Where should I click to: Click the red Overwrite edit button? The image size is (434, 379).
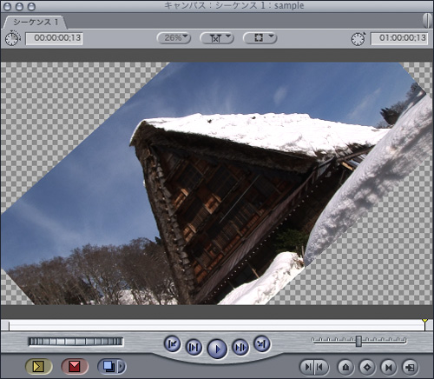75,367
